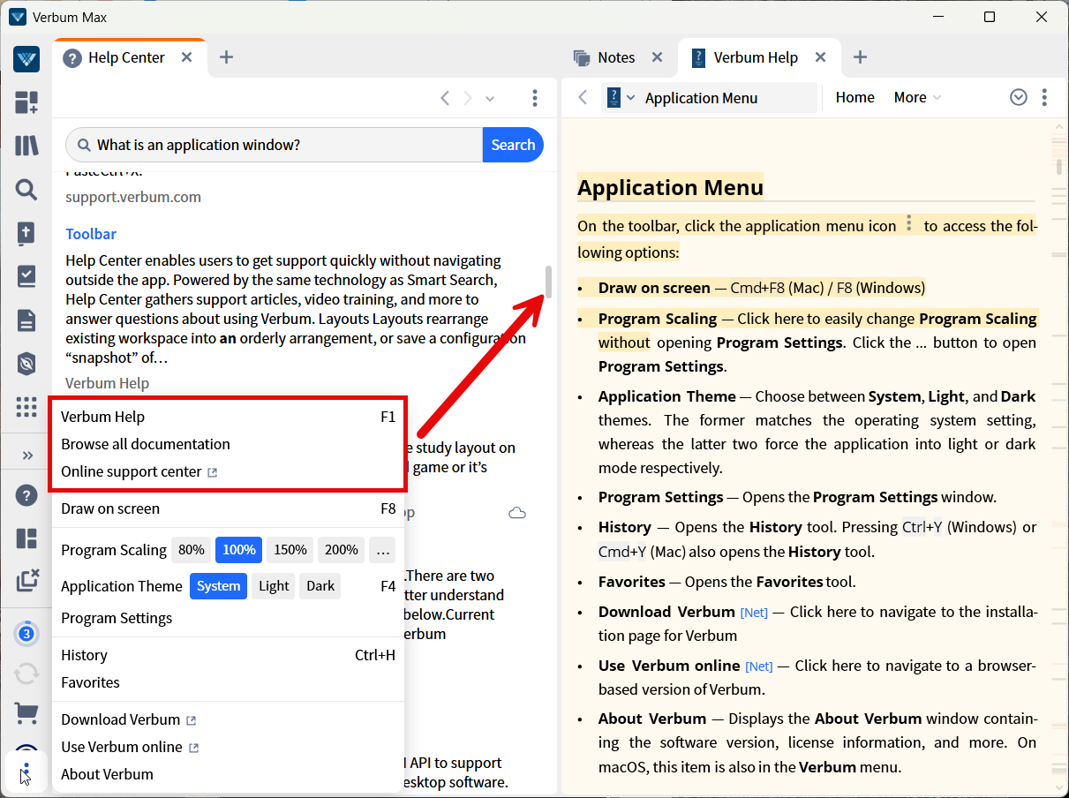
Task: Set Program Scaling to 200%
Action: (x=342, y=550)
